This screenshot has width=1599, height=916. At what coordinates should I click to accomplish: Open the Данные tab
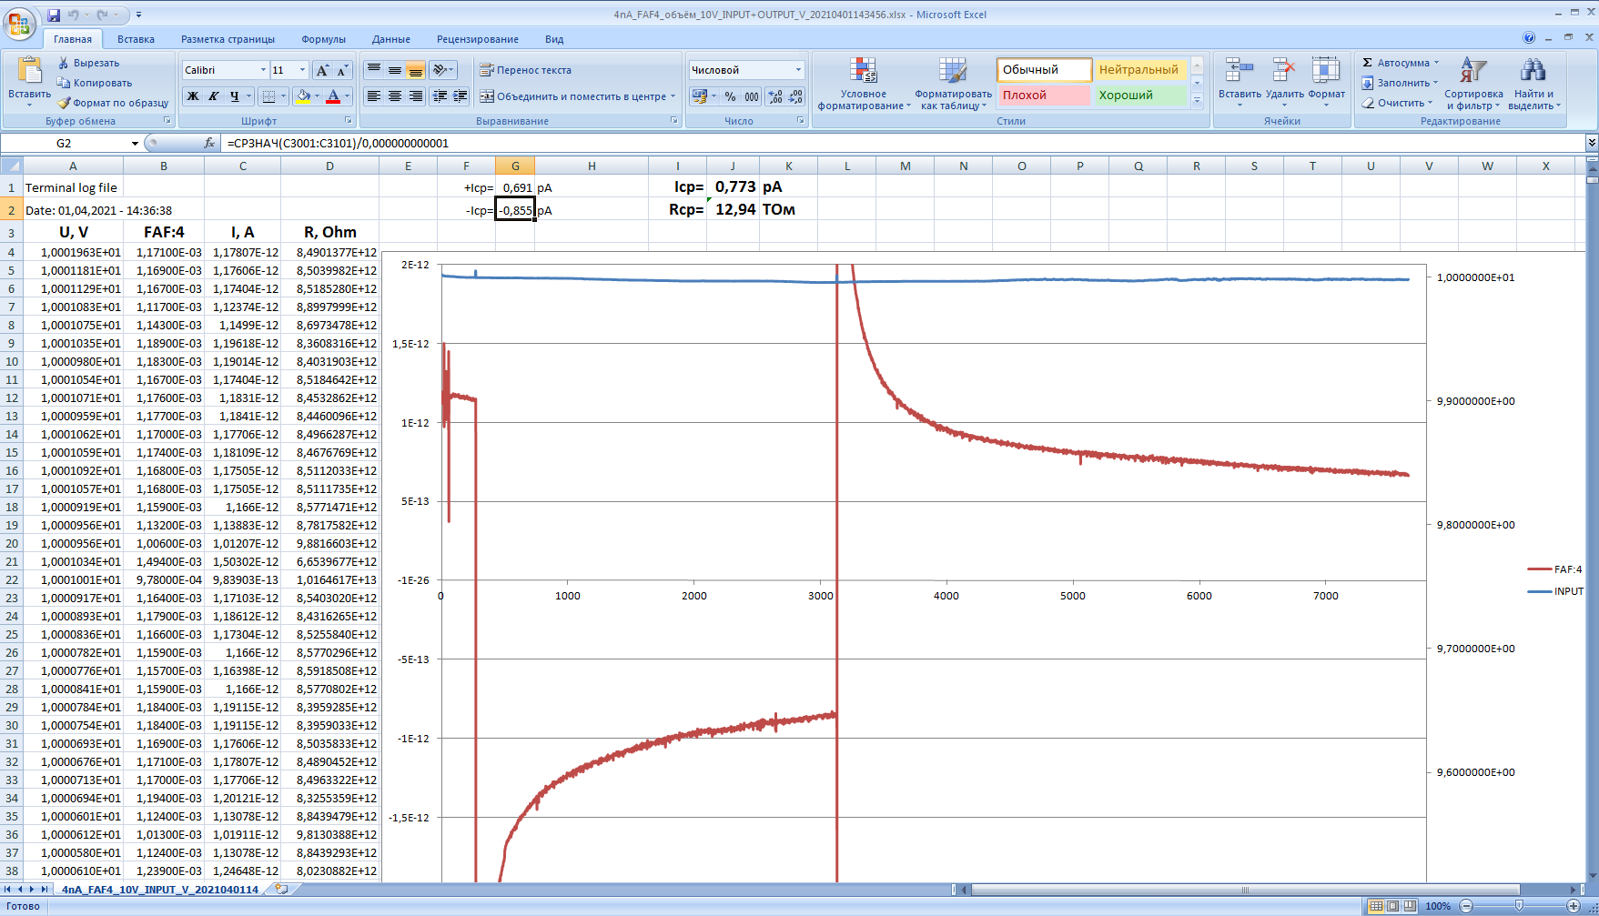point(391,39)
